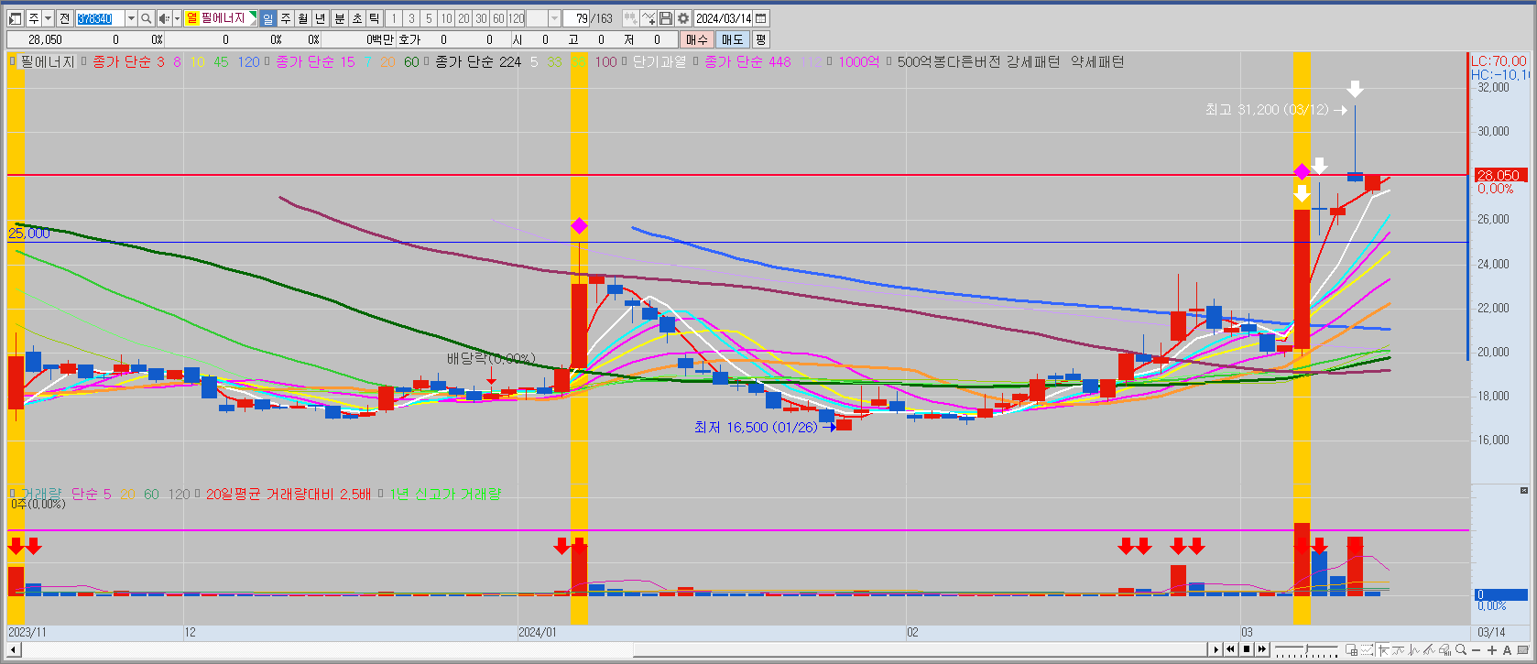Image resolution: width=1537 pixels, height=664 pixels.
Task: Click the 매수 buy button
Action: [x=696, y=39]
